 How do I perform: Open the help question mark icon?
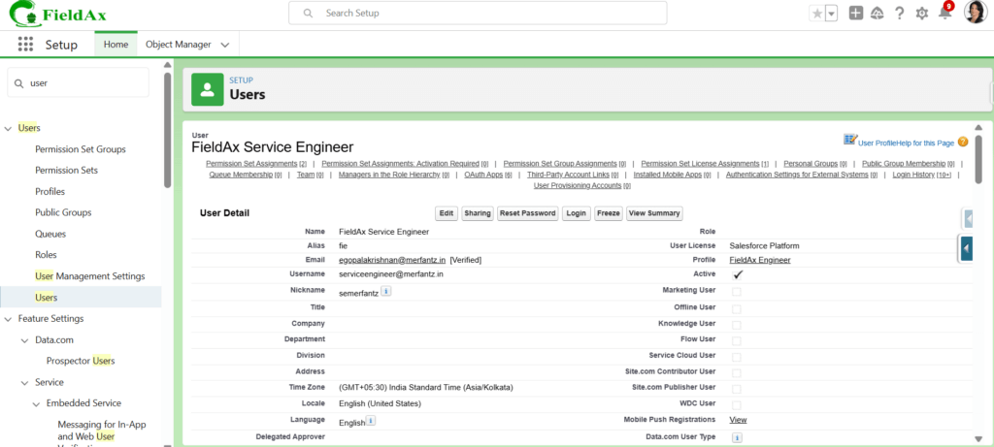(x=899, y=14)
